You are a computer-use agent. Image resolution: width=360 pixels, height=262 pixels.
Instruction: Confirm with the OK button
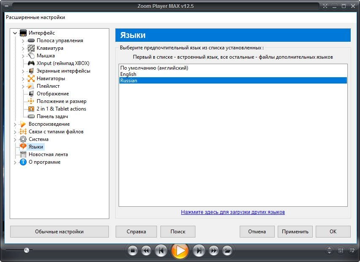(333, 232)
